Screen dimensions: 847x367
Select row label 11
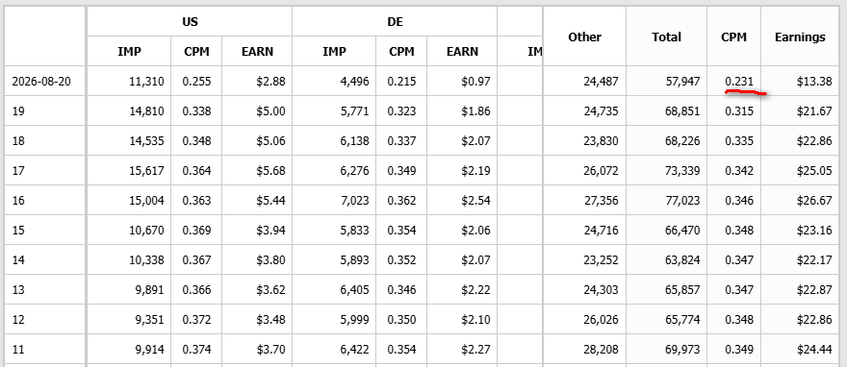tap(18, 350)
